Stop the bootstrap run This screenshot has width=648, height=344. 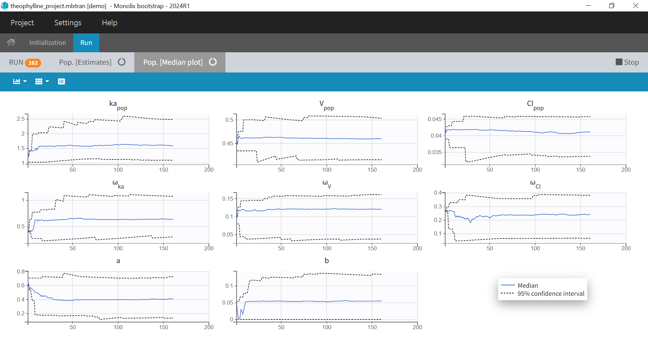(627, 62)
